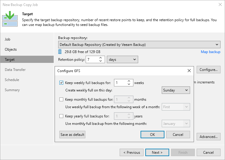The image size is (225, 160).
Task: Select the Target wizard step
Action: coord(27,59)
